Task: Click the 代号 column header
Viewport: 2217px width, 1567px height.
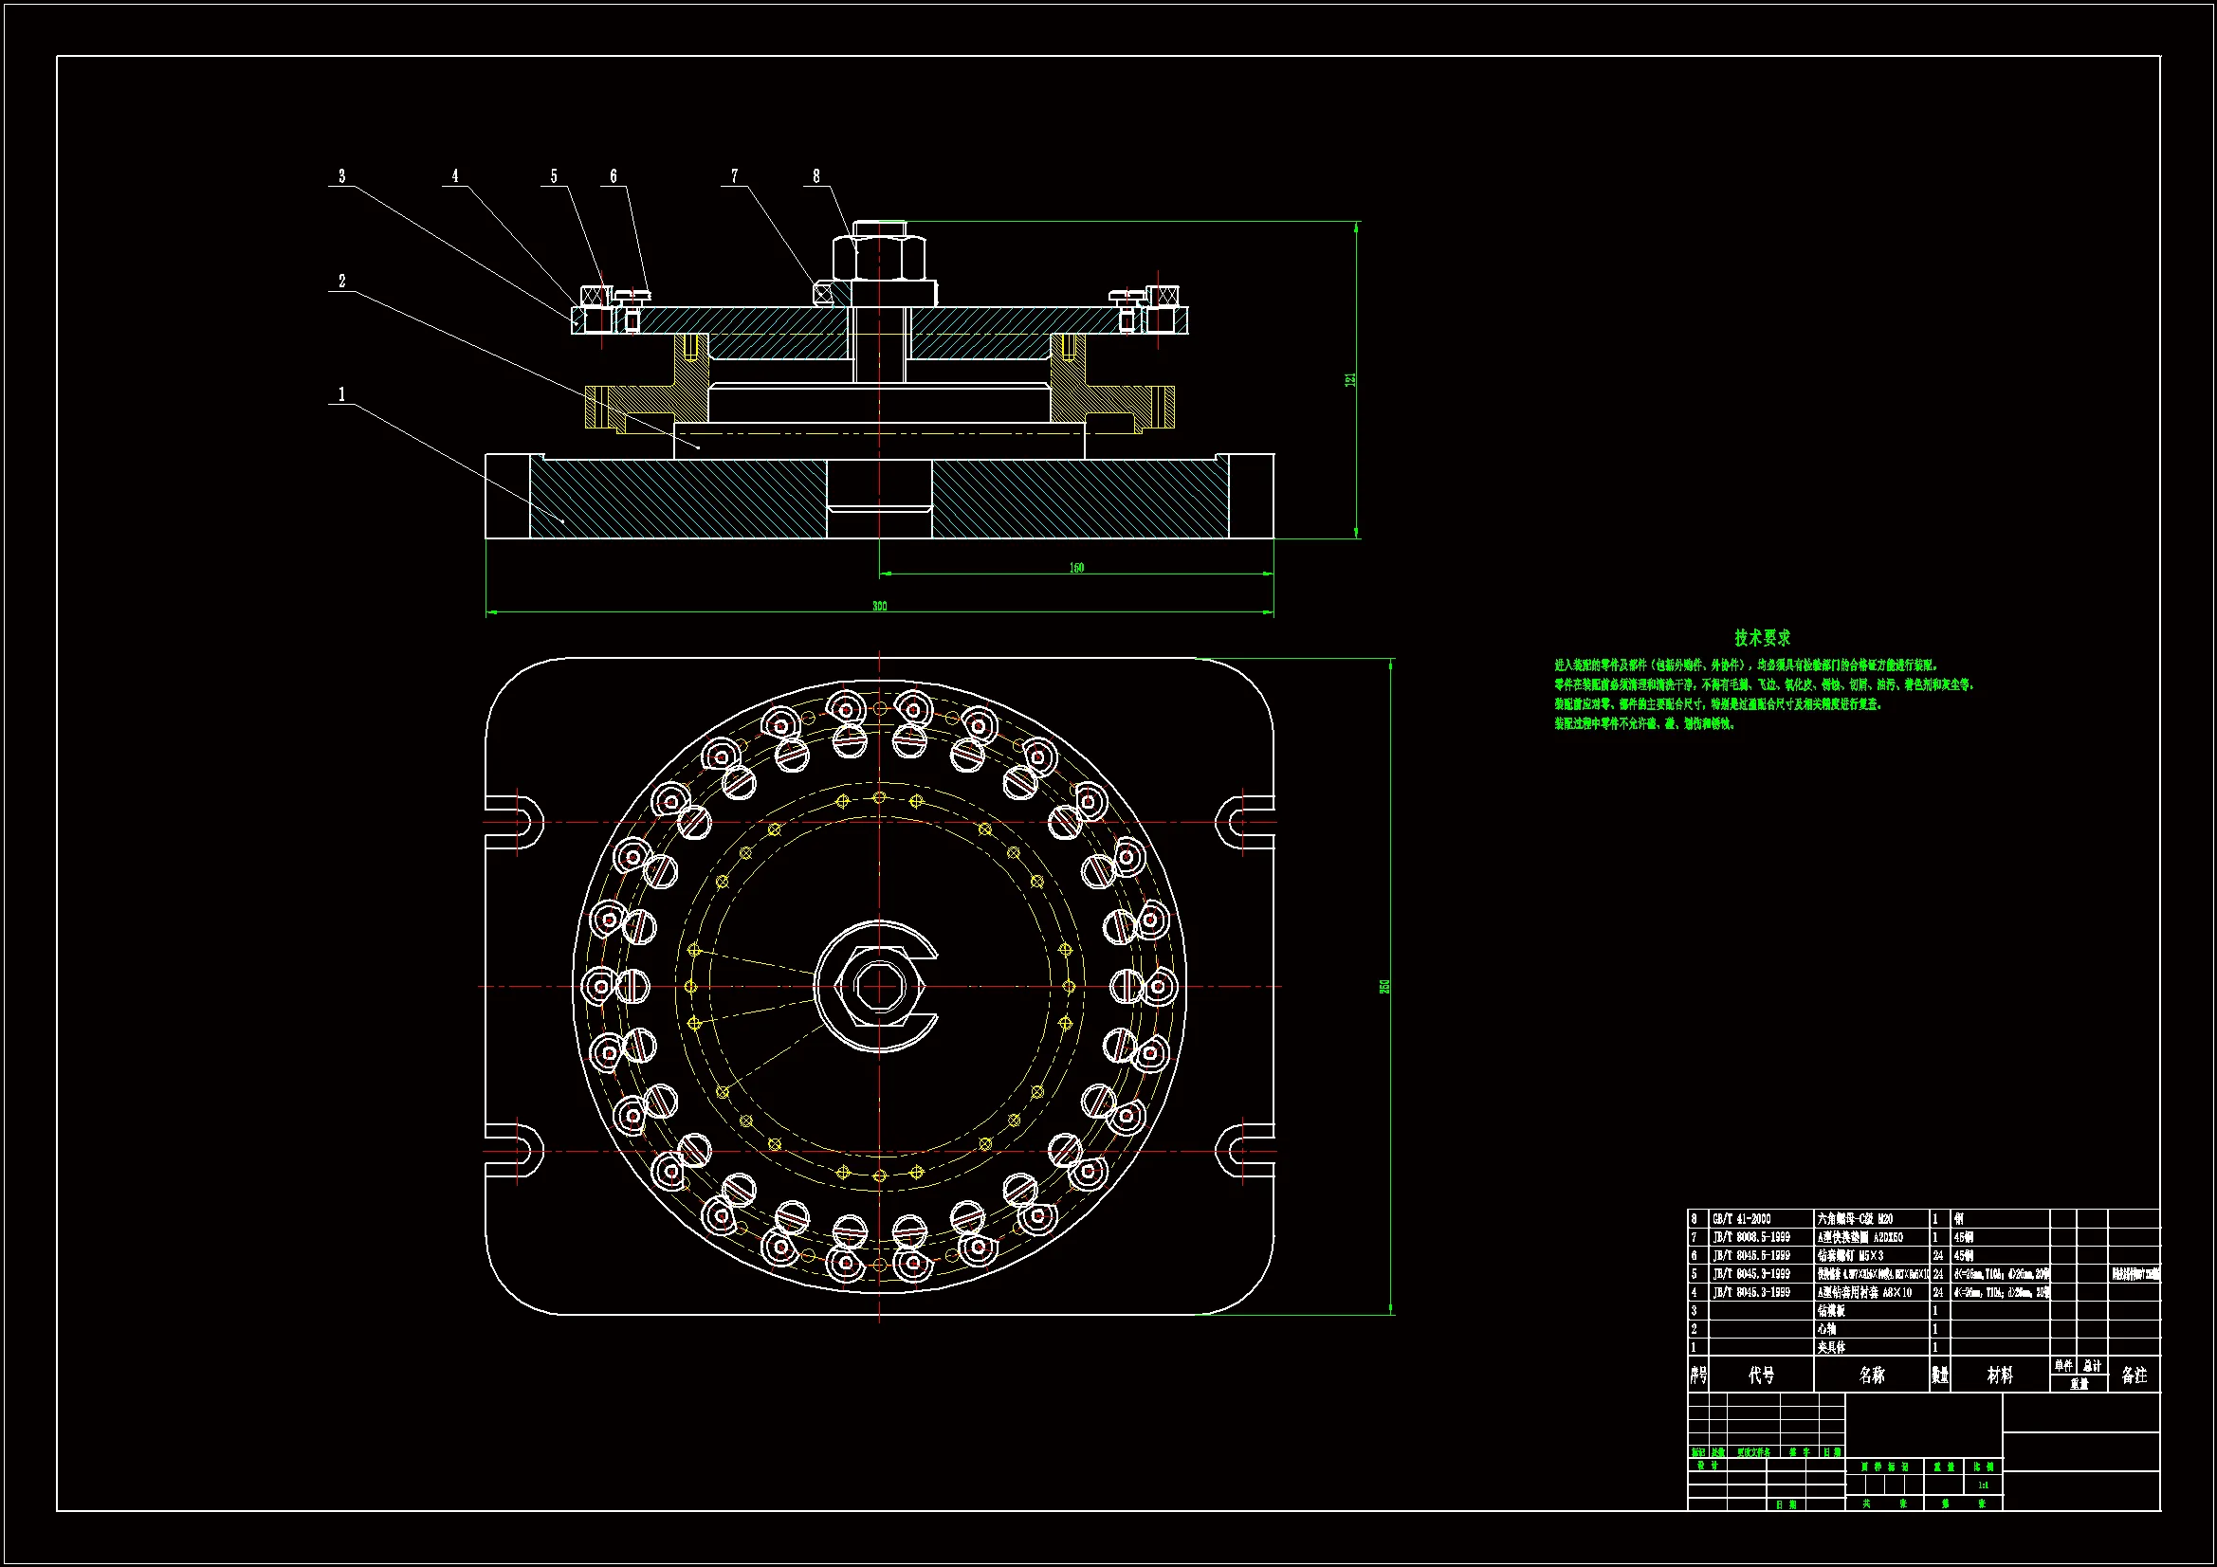Action: 1760,1375
